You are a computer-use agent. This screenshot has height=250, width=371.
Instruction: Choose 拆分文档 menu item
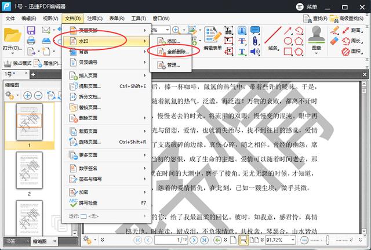(x=107, y=97)
